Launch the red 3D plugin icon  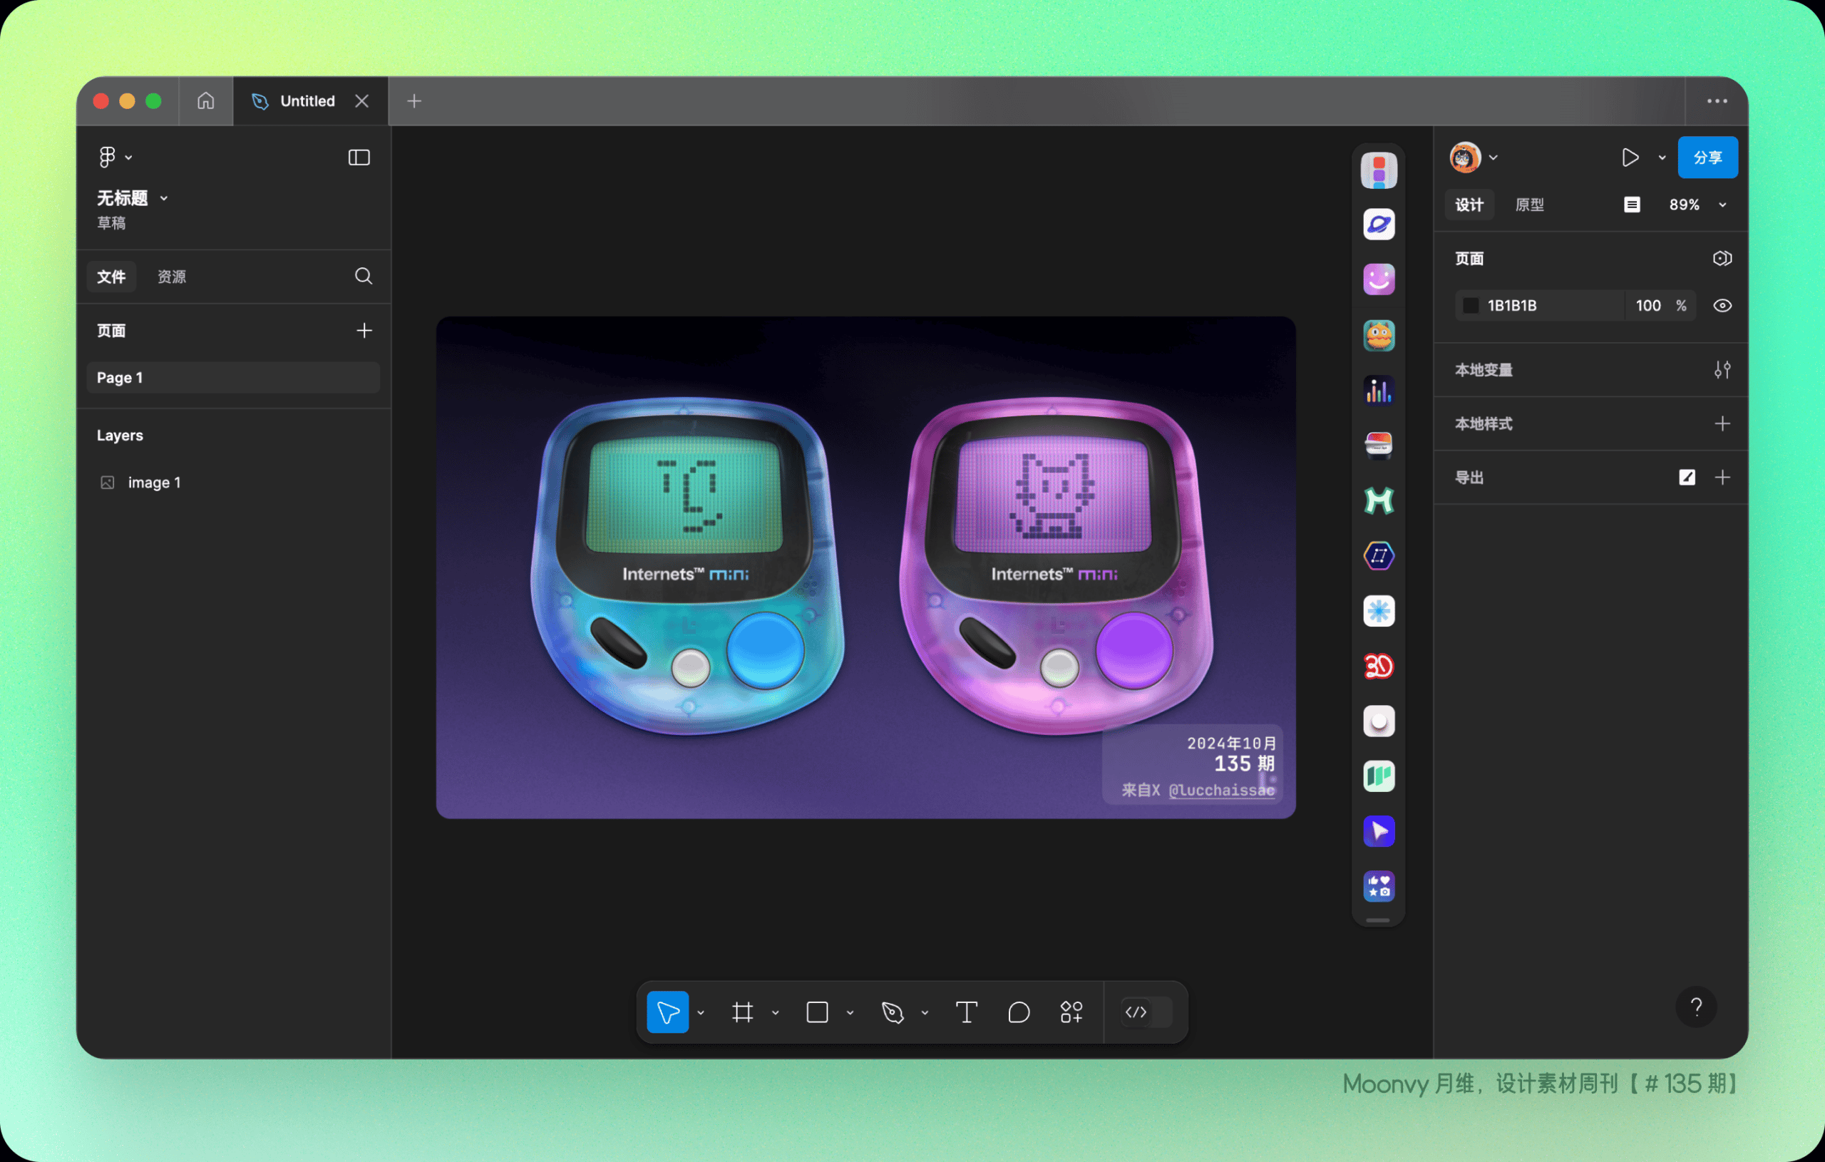(x=1379, y=667)
